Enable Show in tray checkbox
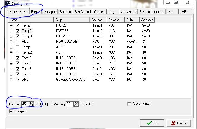Viewport: 197px width, 129px height. coord(129,104)
